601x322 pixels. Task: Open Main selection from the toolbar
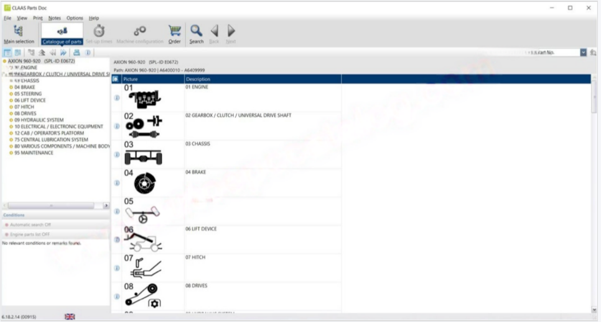pyautogui.click(x=19, y=34)
